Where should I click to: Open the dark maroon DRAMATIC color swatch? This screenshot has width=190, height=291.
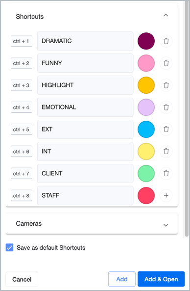click(x=146, y=41)
